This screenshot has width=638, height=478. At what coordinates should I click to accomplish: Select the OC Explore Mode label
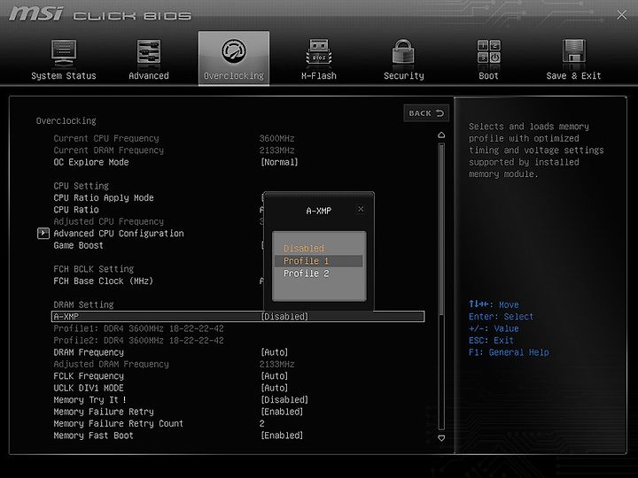pos(91,162)
